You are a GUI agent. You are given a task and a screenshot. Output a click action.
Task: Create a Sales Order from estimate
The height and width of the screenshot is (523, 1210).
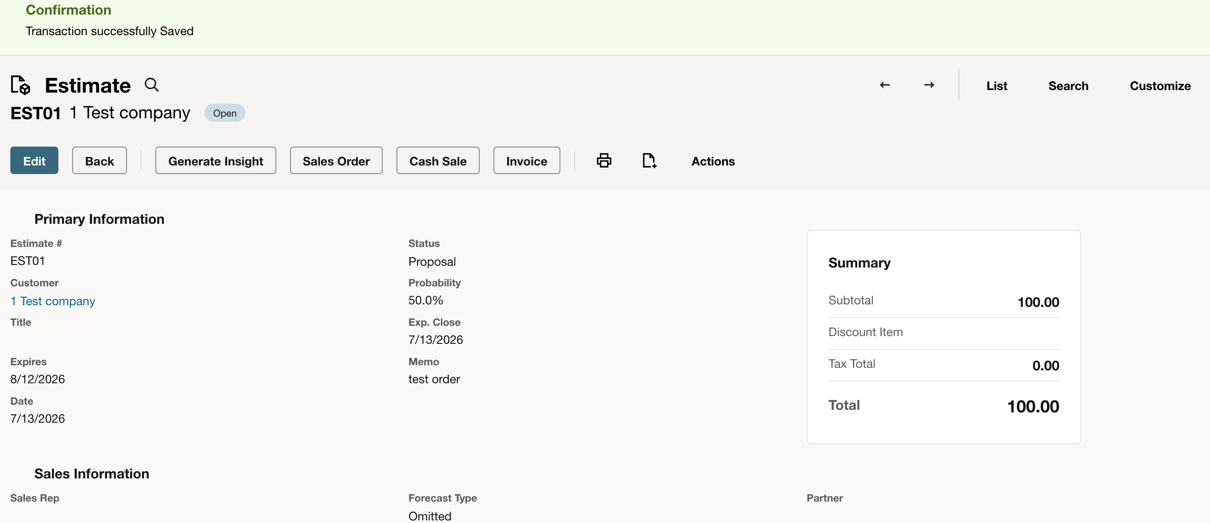[336, 161]
